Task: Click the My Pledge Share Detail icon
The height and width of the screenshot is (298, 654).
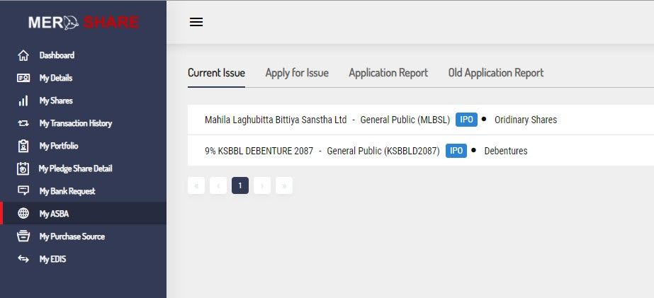Action: 23,168
